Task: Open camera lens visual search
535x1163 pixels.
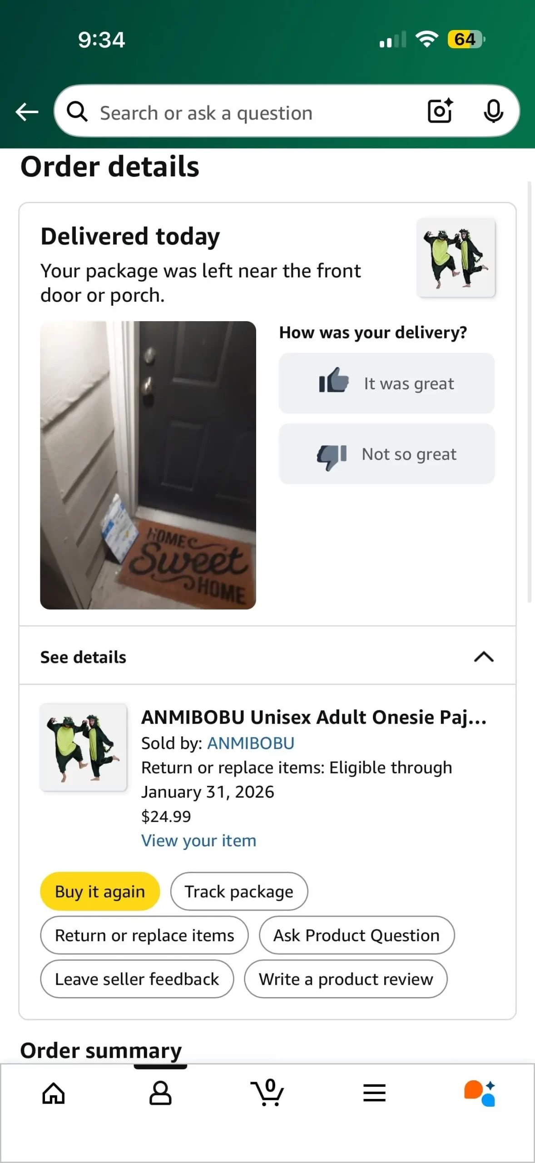Action: click(440, 111)
